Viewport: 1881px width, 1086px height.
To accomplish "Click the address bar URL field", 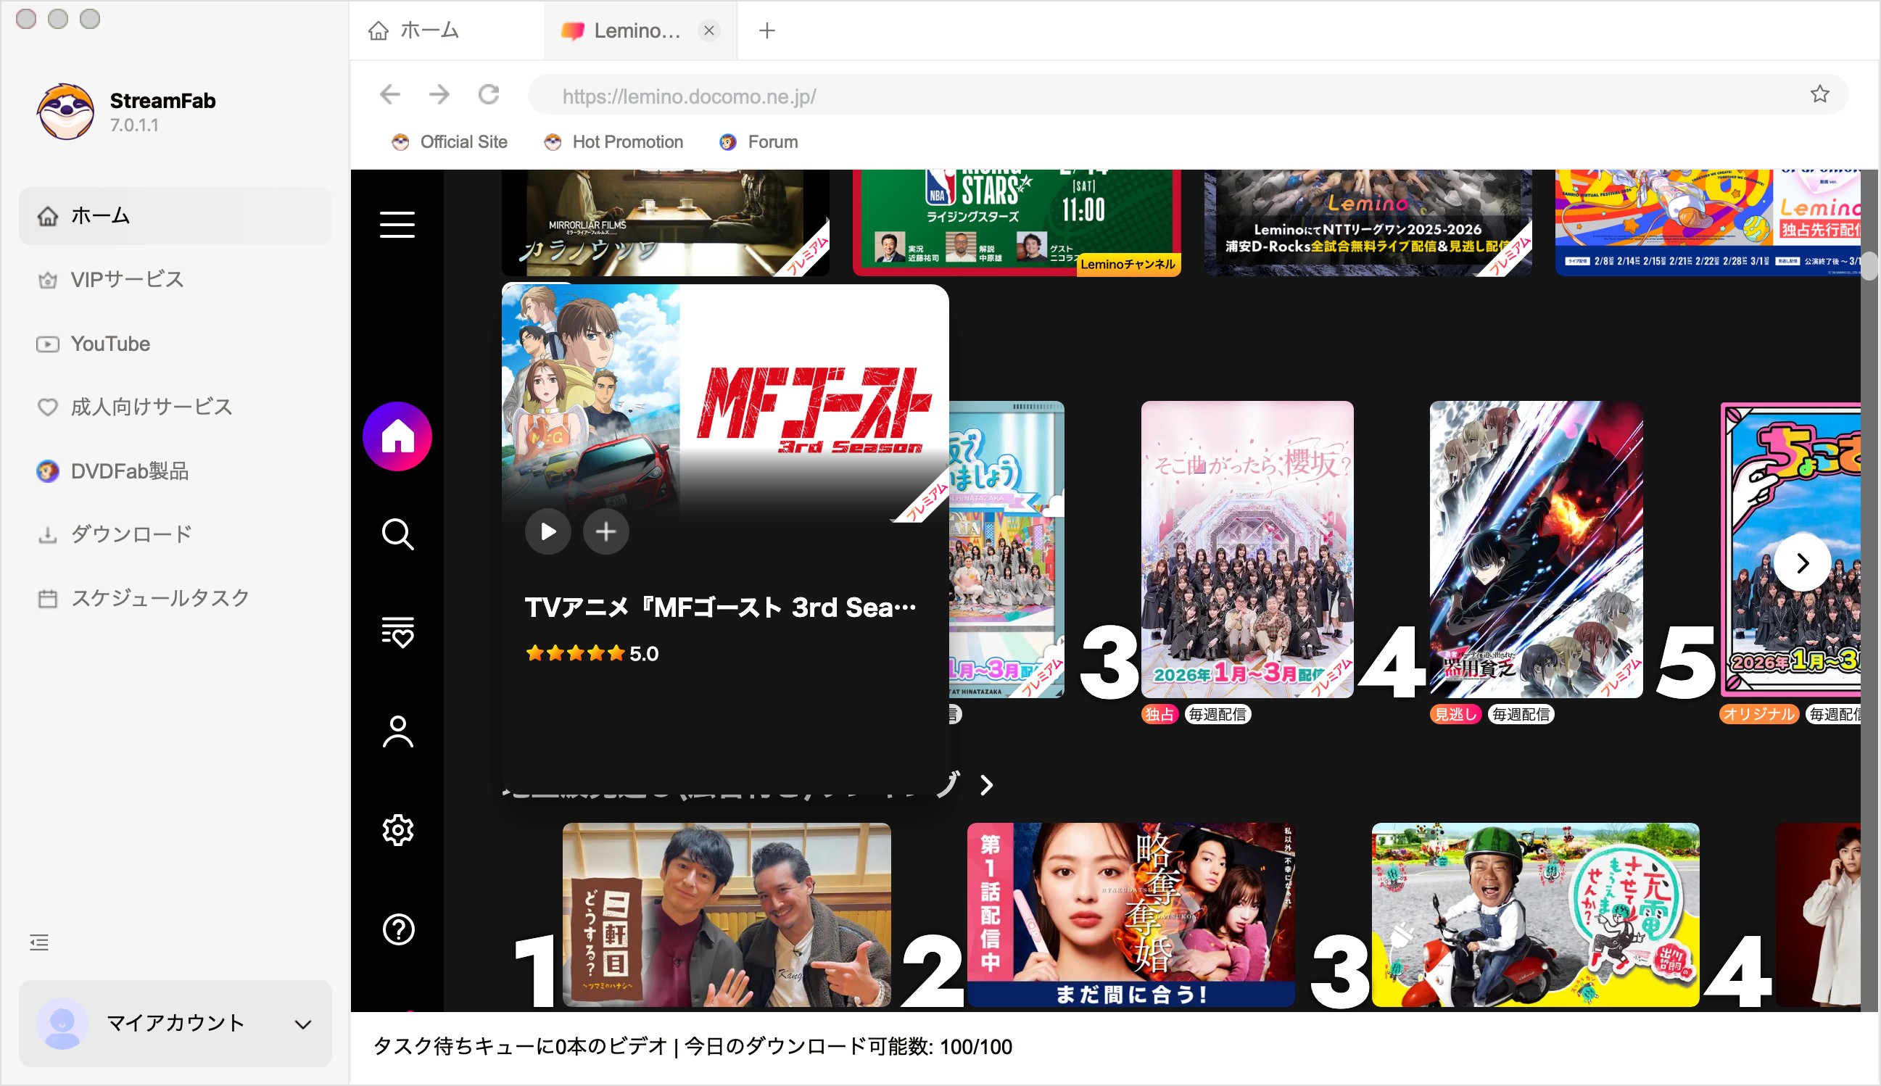I will (x=688, y=95).
